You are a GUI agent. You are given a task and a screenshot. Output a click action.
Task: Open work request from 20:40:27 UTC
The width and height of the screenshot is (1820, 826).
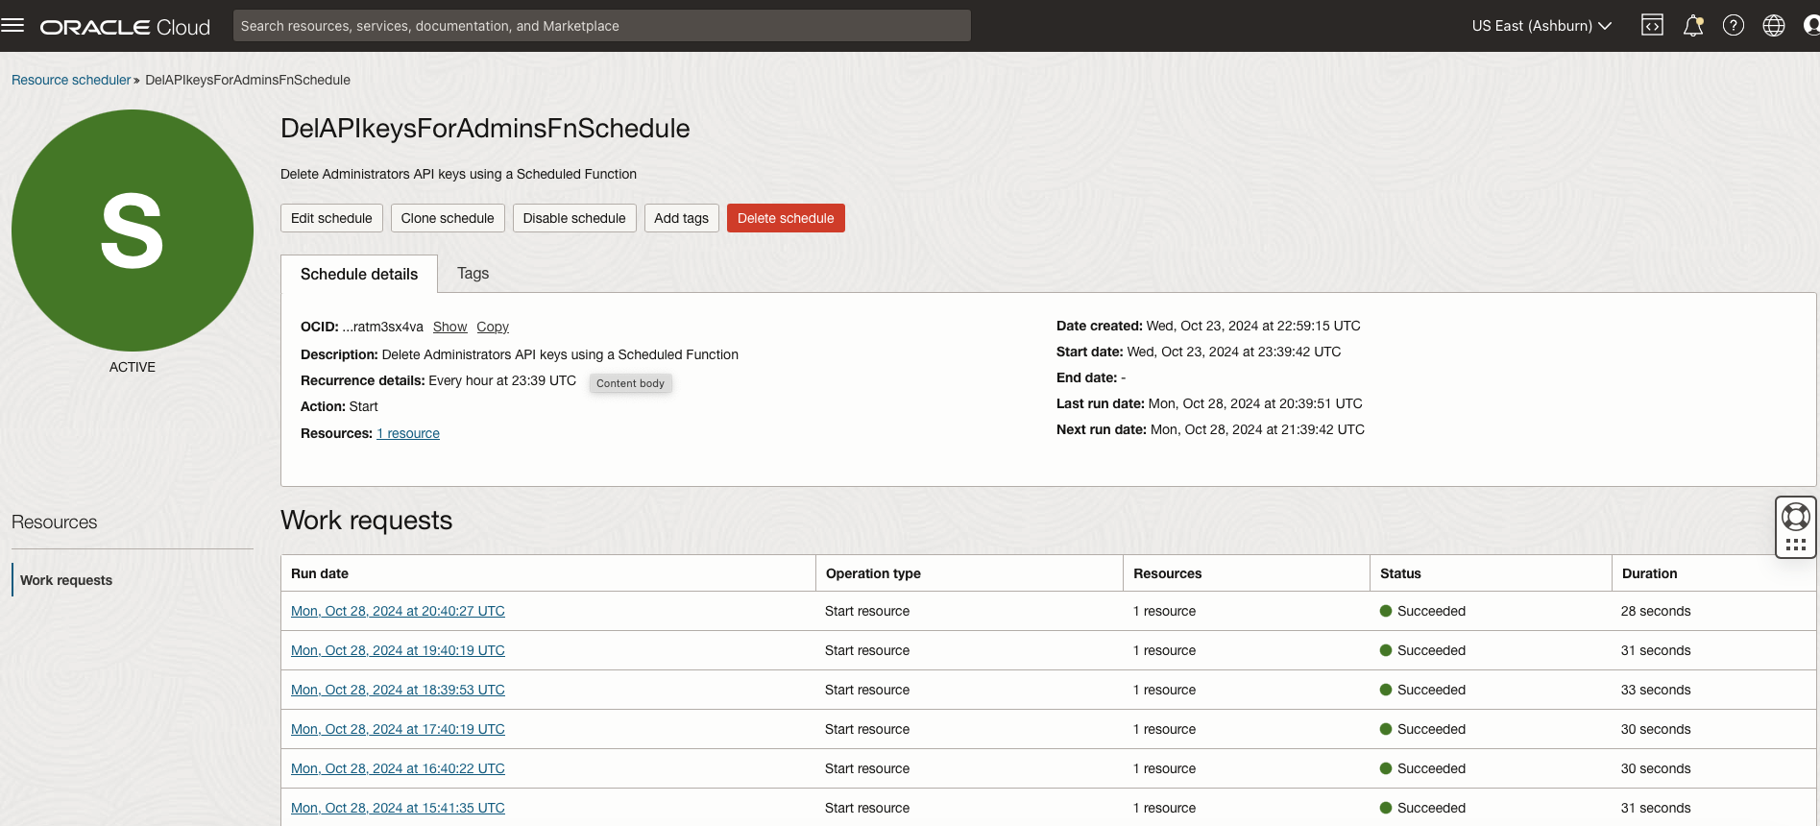(x=398, y=611)
